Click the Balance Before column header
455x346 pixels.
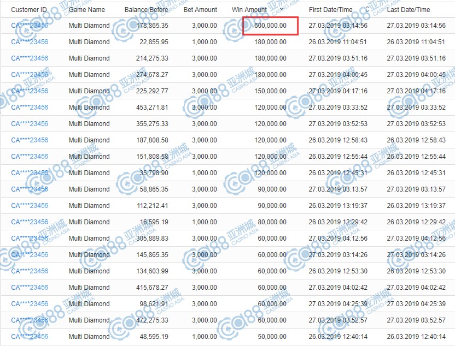coord(146,10)
